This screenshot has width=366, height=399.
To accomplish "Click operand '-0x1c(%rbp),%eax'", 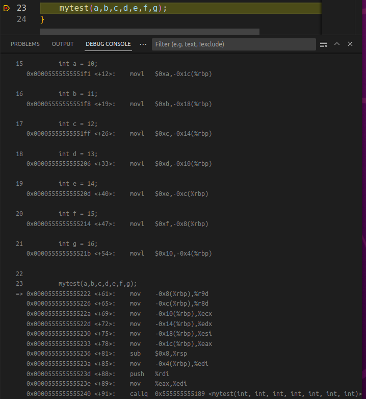I will [183, 343].
